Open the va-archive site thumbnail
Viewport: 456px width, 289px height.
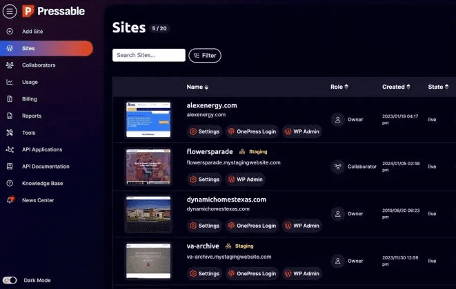[148, 261]
